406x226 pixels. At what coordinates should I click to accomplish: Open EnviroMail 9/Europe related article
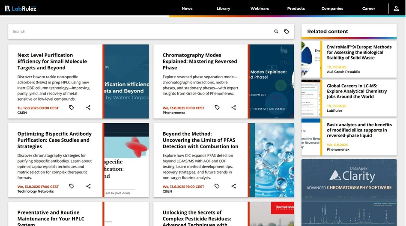359,52
